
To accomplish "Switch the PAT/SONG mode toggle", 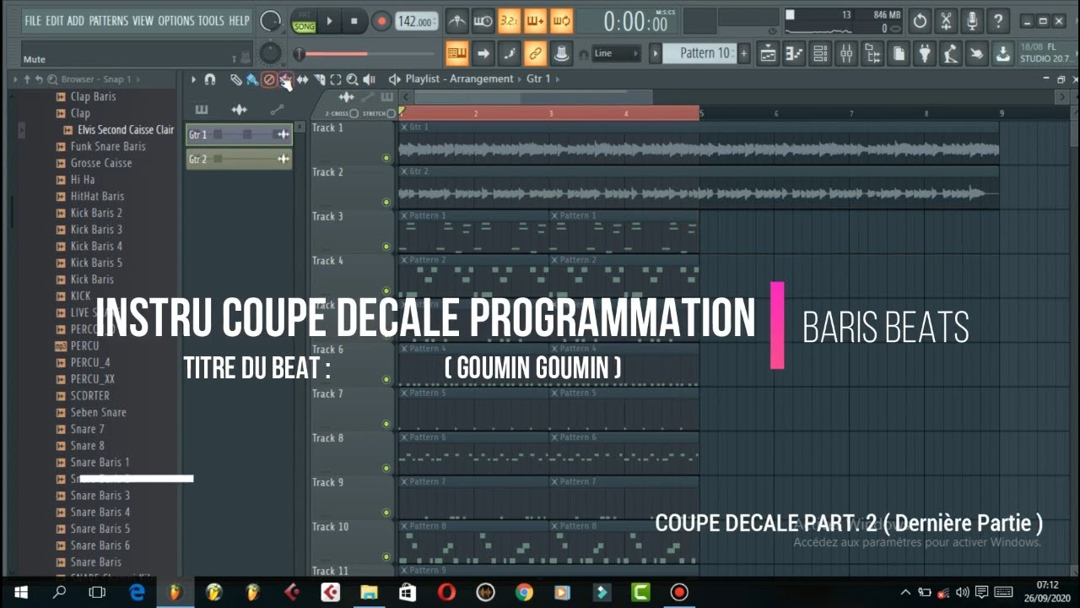I will tap(304, 21).
